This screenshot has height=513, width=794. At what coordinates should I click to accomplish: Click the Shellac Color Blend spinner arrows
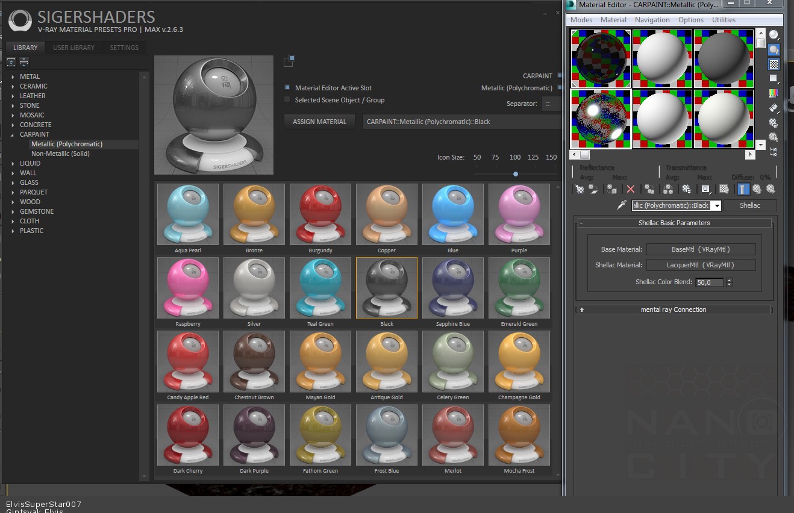click(x=730, y=282)
